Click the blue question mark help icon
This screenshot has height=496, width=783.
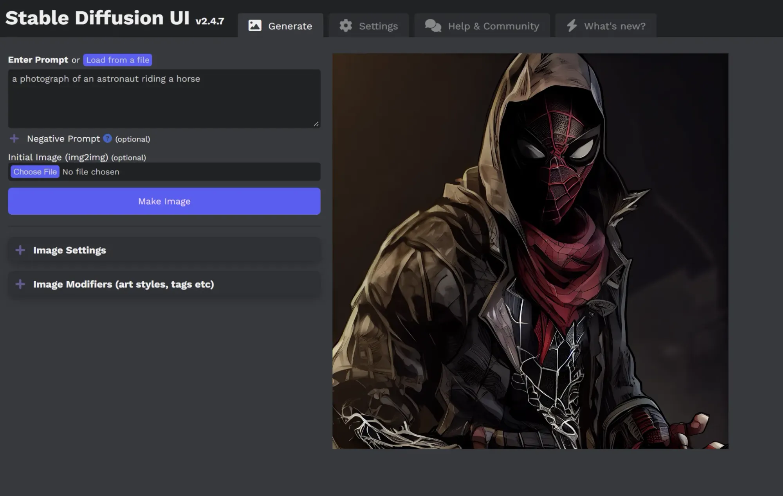click(107, 138)
